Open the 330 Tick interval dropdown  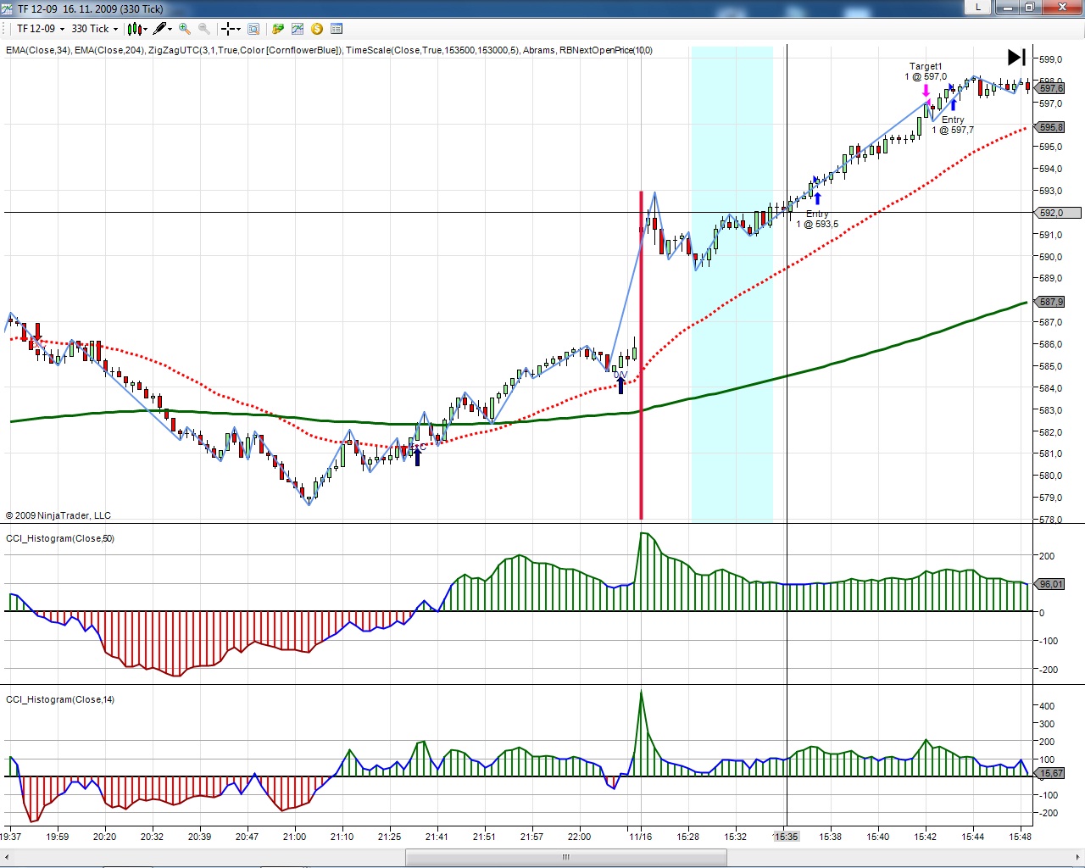coord(95,29)
